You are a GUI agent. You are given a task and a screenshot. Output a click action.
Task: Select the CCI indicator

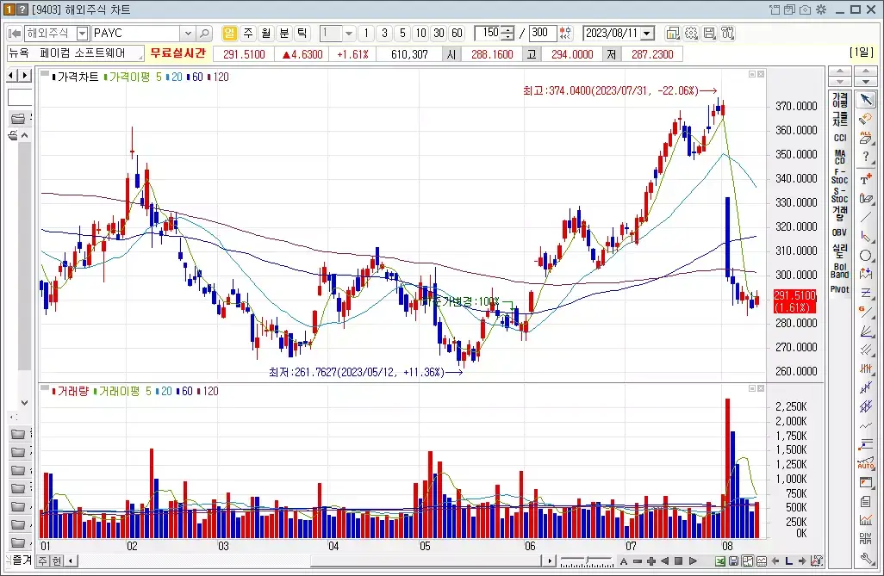tap(839, 138)
